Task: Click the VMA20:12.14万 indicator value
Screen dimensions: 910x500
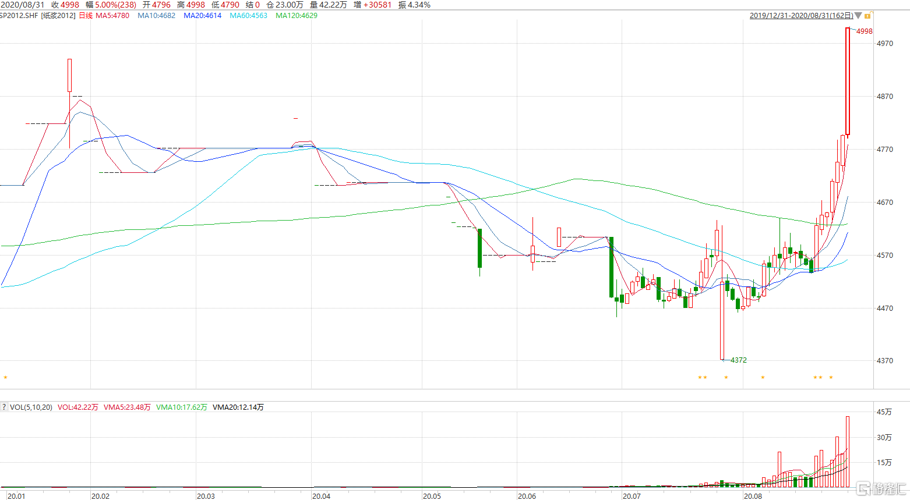Action: [238, 407]
